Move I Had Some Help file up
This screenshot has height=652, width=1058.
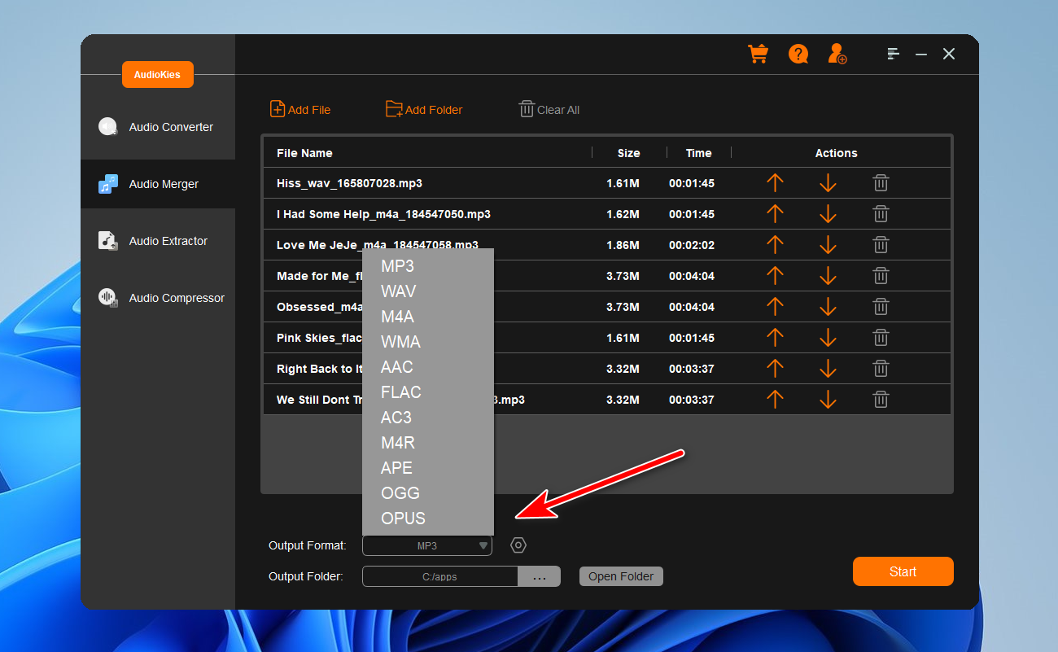click(x=775, y=214)
